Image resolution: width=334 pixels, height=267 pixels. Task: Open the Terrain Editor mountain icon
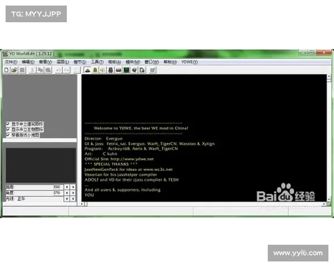pos(87,70)
